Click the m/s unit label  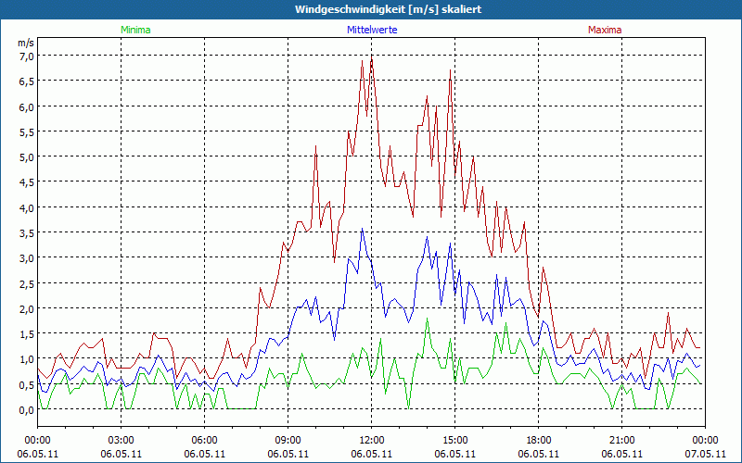pyautogui.click(x=25, y=43)
